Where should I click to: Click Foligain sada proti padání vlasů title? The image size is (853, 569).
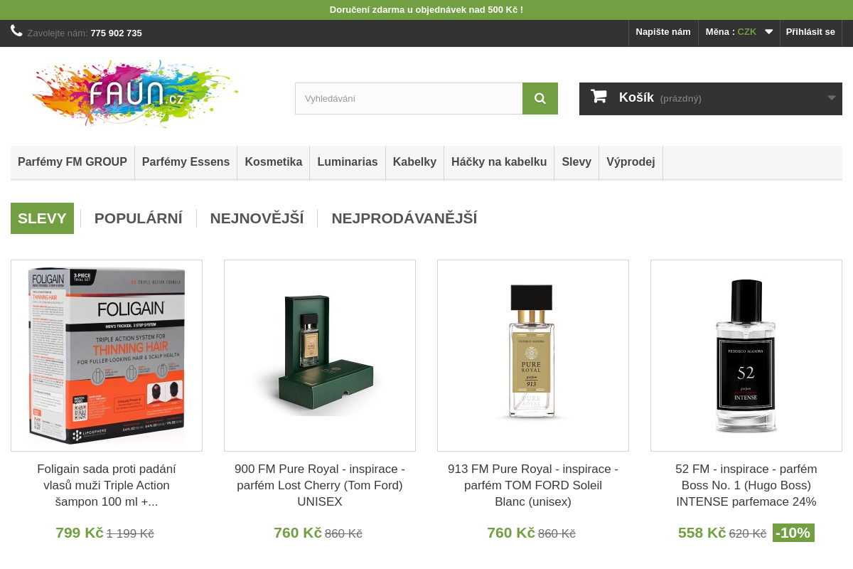(107, 486)
